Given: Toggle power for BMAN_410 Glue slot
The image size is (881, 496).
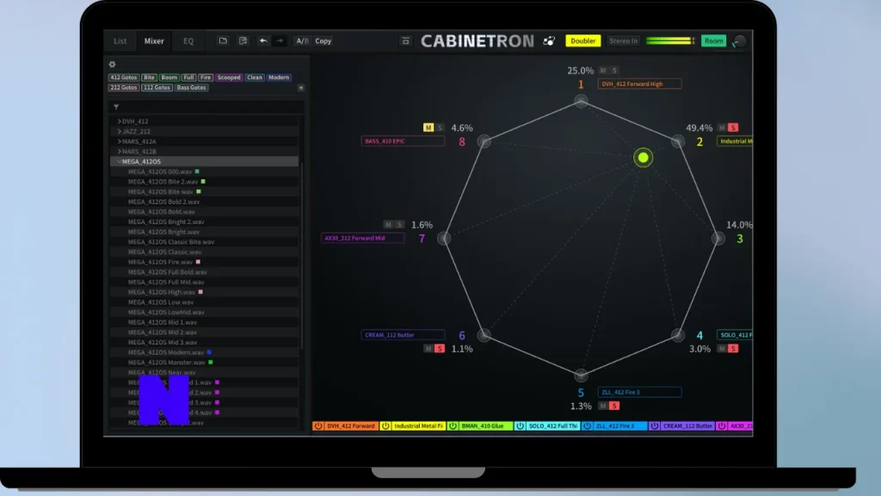Looking at the screenshot, I should [453, 426].
